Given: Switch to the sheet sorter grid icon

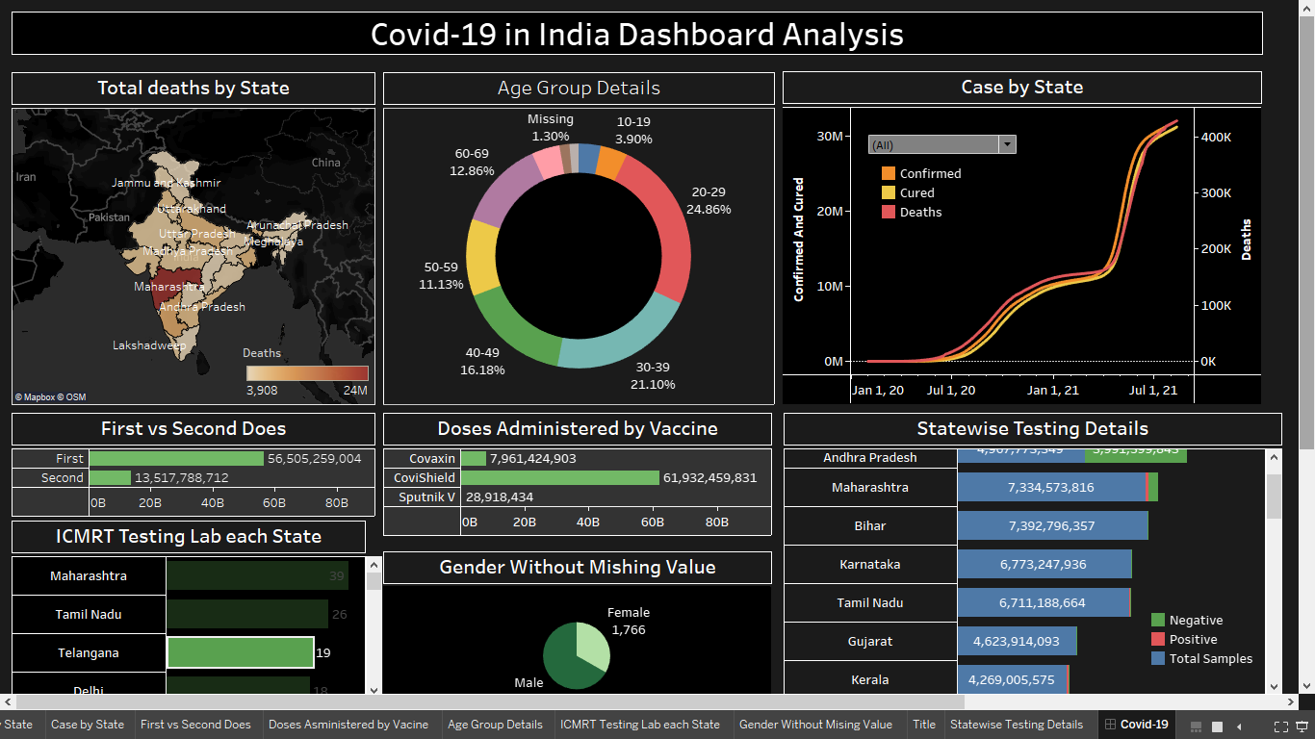Looking at the screenshot, I should tap(1217, 726).
